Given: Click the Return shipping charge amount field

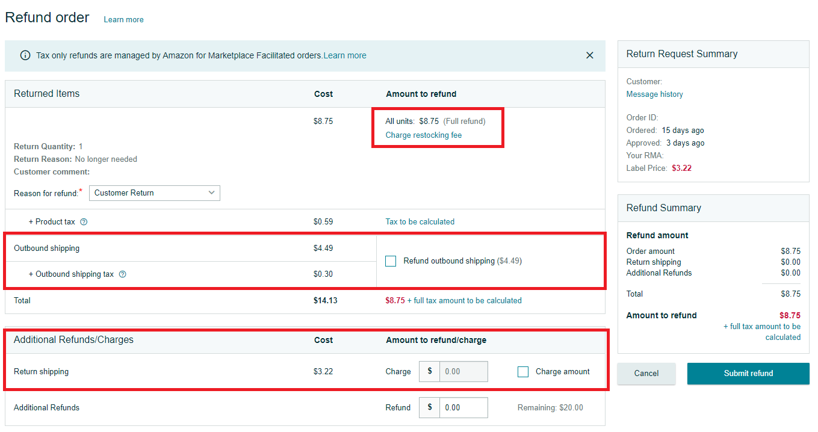Looking at the screenshot, I should (463, 372).
